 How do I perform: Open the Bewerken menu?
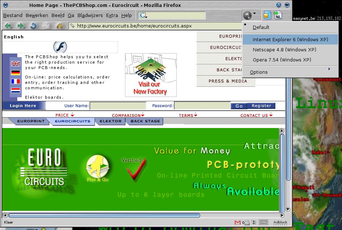tap(37, 15)
